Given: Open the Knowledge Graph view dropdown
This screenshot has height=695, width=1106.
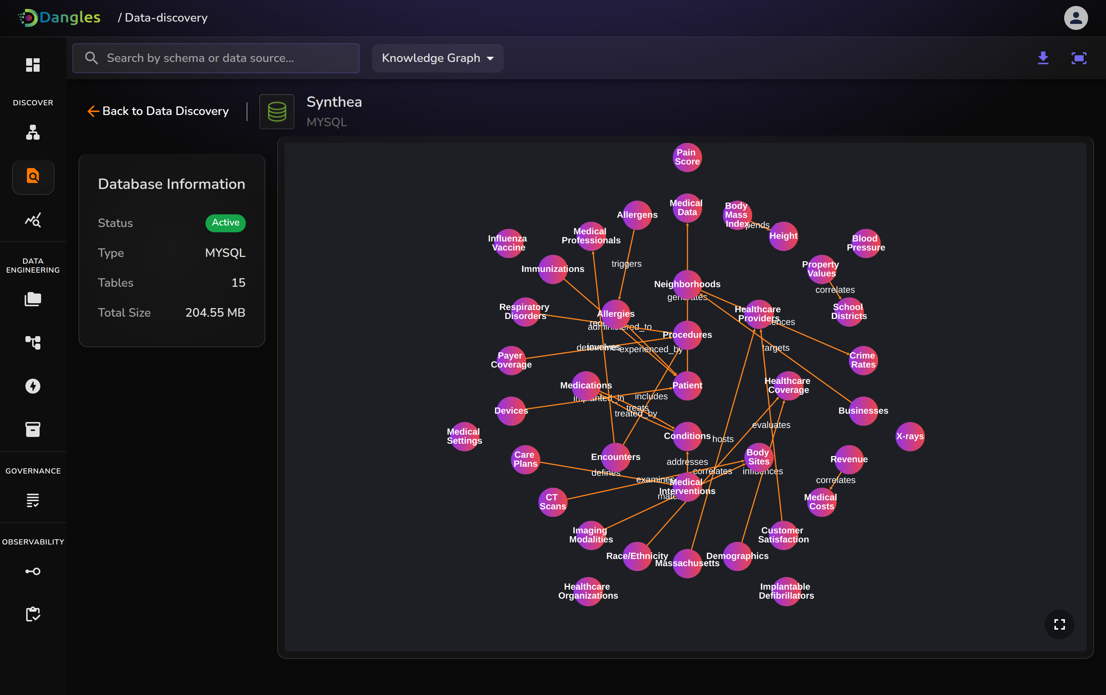Looking at the screenshot, I should coord(437,58).
